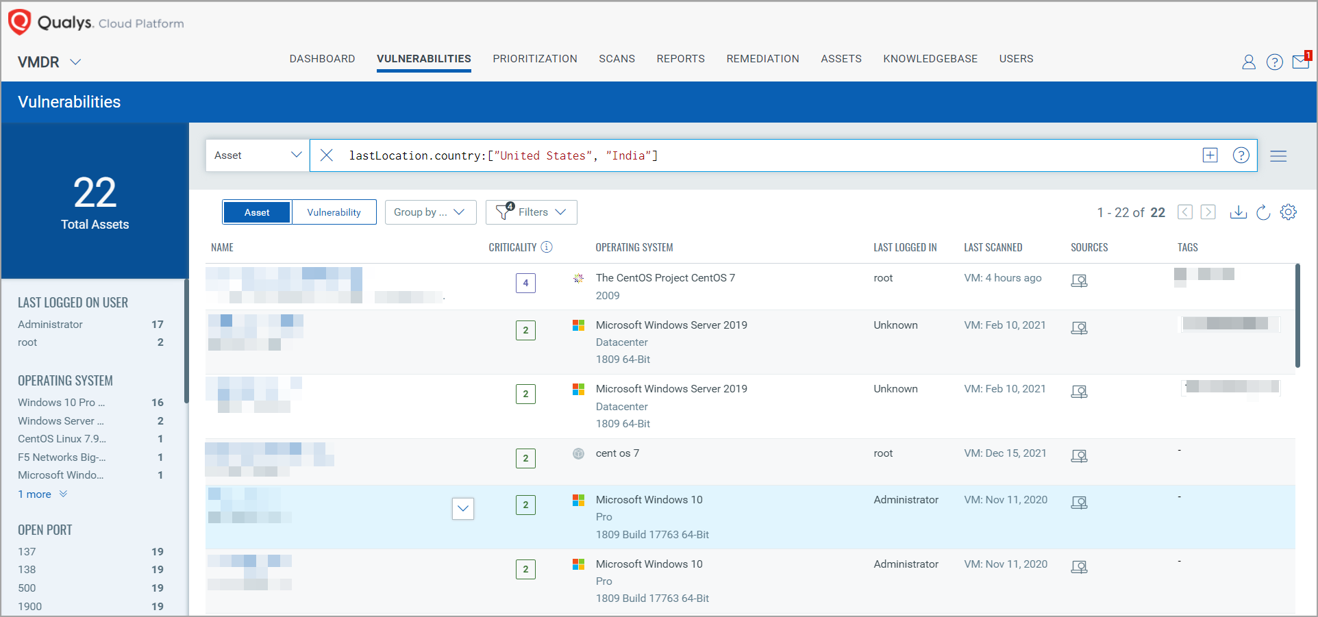Click the sources icon in the last Windows 10 row
1318x617 pixels.
(1080, 567)
